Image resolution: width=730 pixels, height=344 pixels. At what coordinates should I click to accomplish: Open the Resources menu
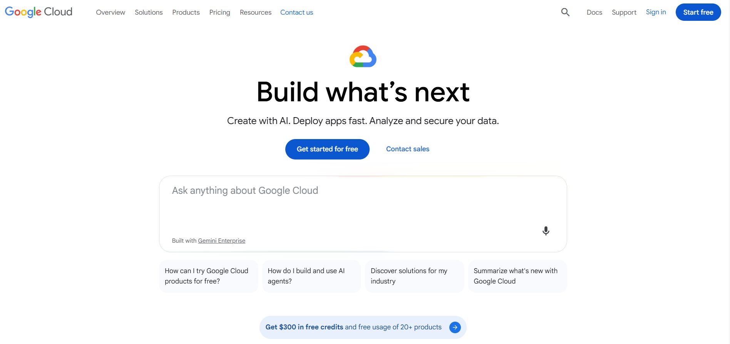click(255, 12)
